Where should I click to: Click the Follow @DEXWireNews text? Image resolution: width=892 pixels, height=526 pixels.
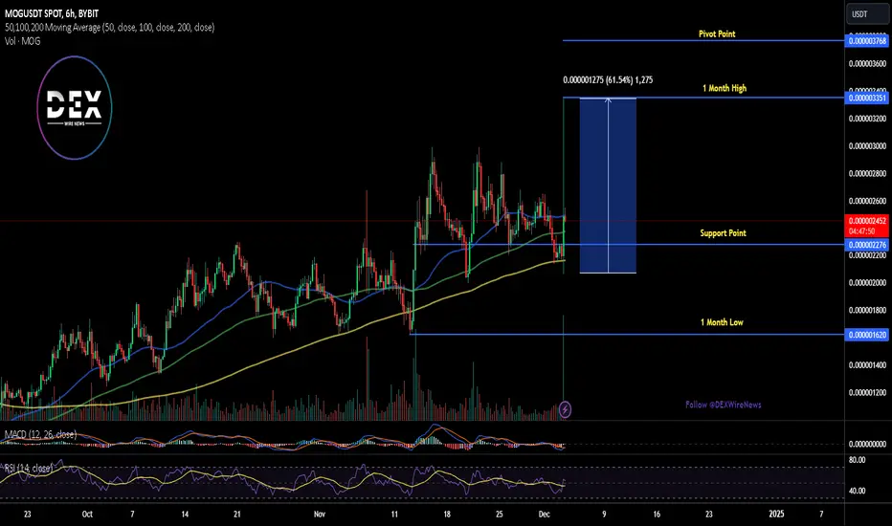(x=723, y=405)
